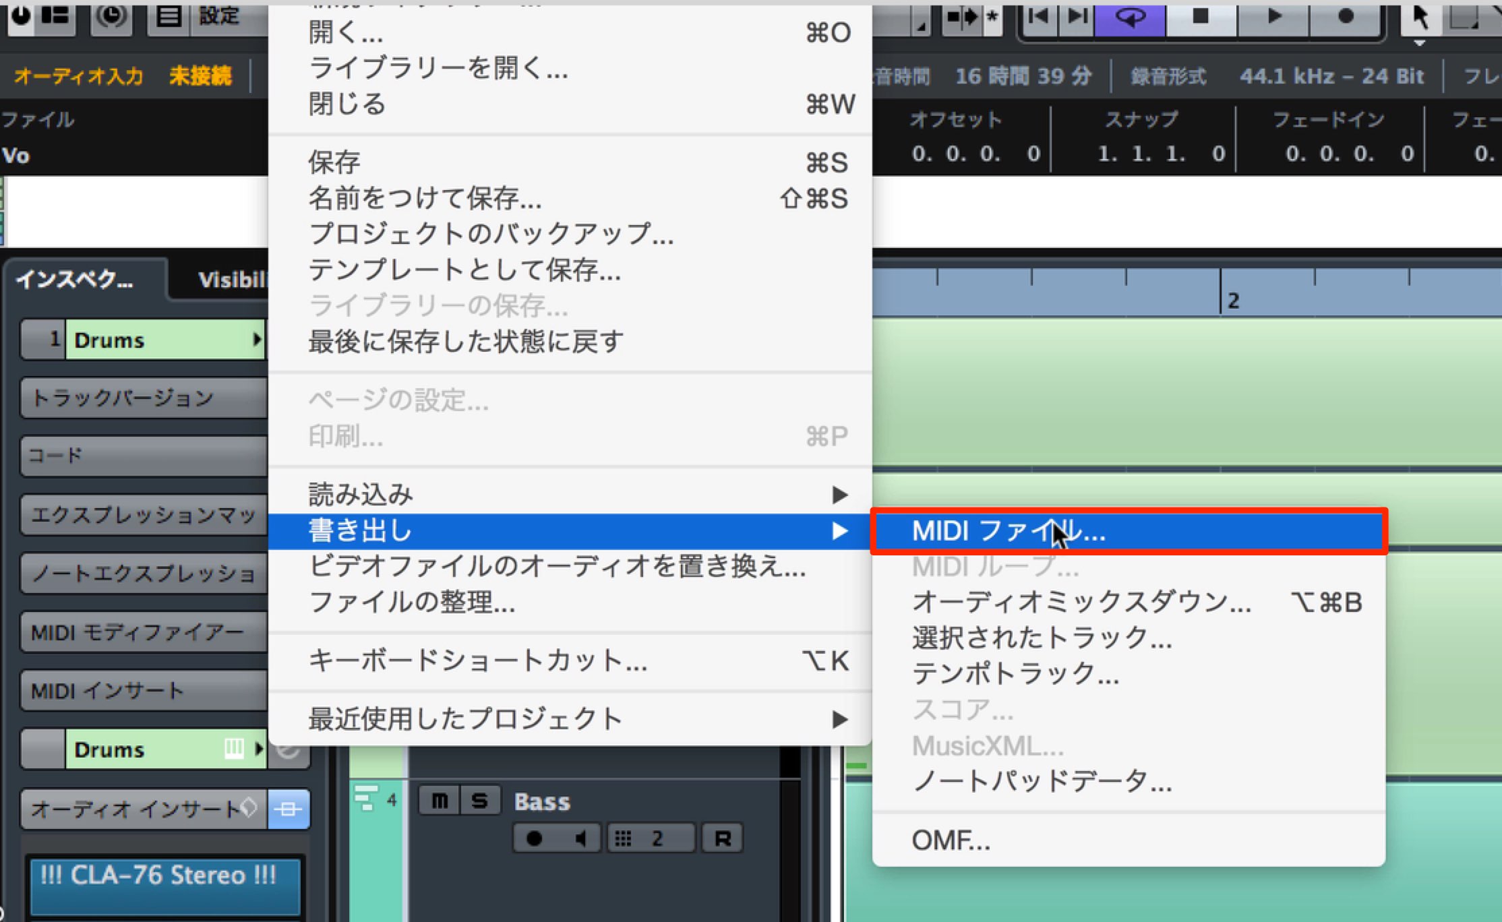Screen dimensions: 1502x922
Task: Click the transport stop button
Action: point(1201,17)
